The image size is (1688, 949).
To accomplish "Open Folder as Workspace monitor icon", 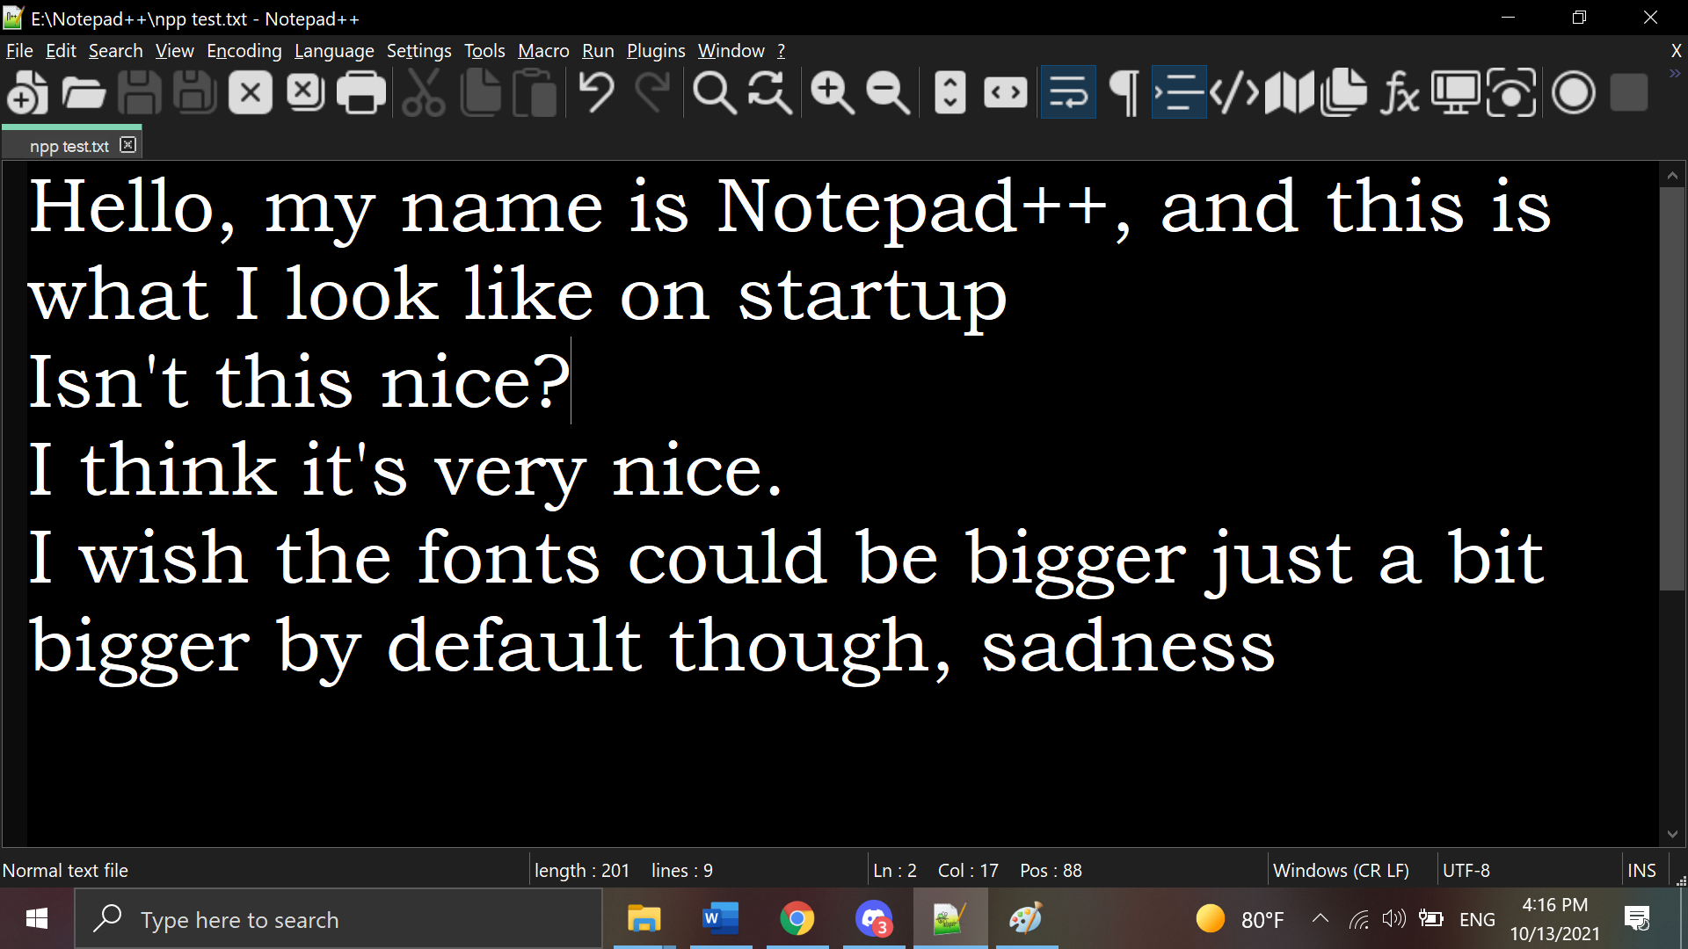I will [x=1456, y=92].
